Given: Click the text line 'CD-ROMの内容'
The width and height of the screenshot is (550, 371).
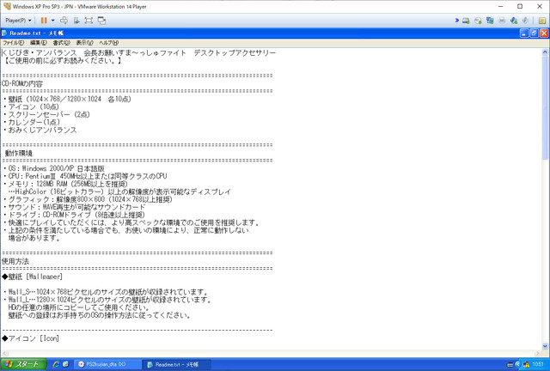Looking at the screenshot, I should point(22,83).
